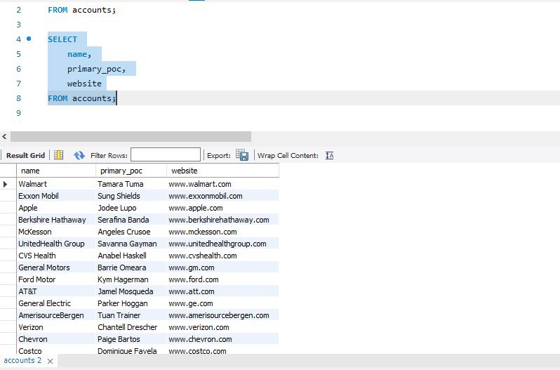Select the Tuan Trainer cell

click(x=131, y=315)
